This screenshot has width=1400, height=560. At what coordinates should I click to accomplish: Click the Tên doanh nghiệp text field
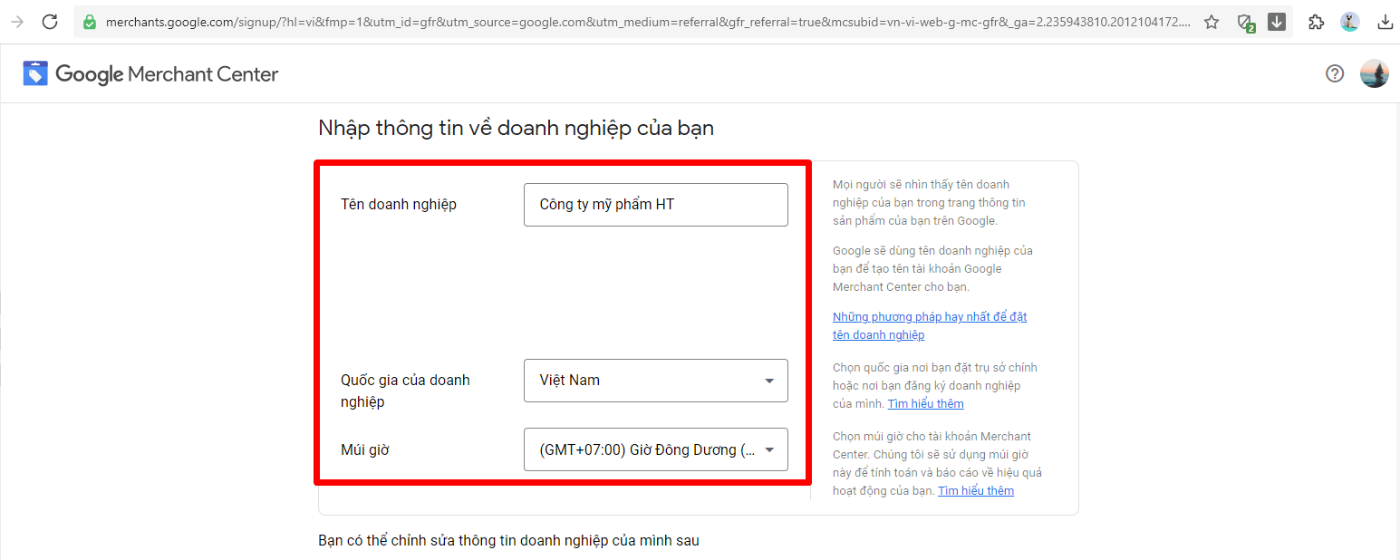click(655, 205)
